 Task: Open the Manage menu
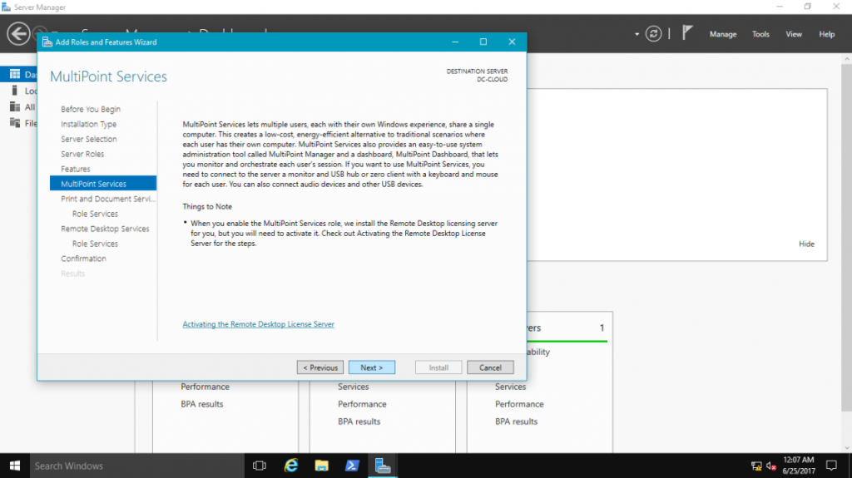click(x=723, y=34)
